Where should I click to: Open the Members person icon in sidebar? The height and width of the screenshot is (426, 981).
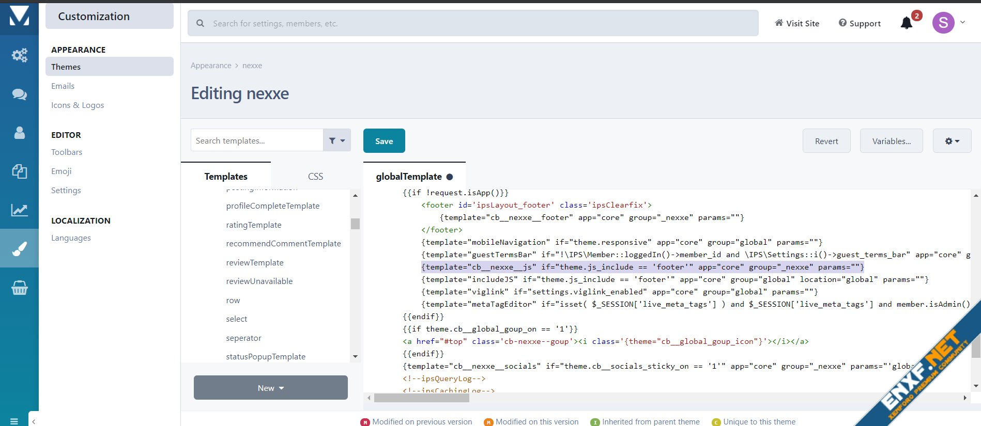(19, 133)
